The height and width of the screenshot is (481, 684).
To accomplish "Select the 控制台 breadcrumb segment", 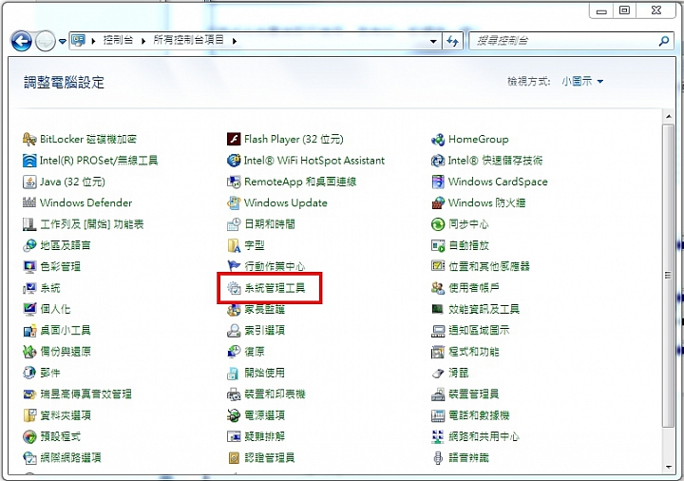I will click(118, 41).
